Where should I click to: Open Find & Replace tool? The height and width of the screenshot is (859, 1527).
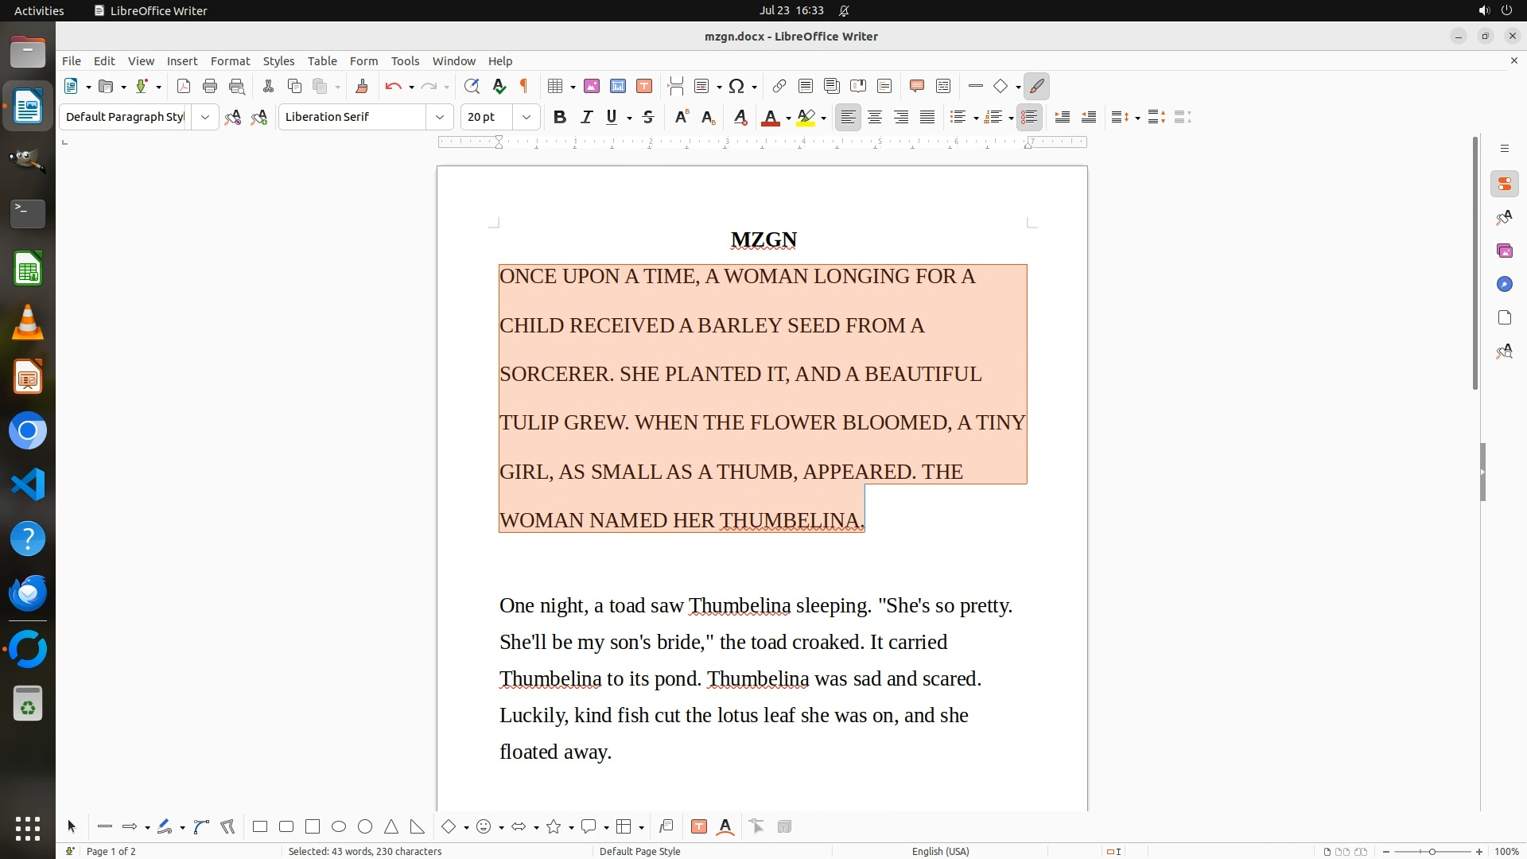472,86
